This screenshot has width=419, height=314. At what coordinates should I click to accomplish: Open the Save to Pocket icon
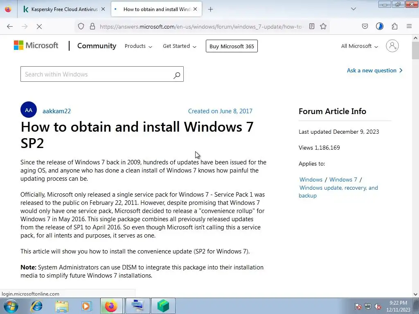coord(365,26)
